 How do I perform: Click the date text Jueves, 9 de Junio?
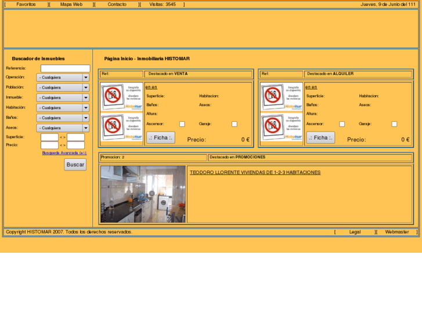tap(388, 4)
